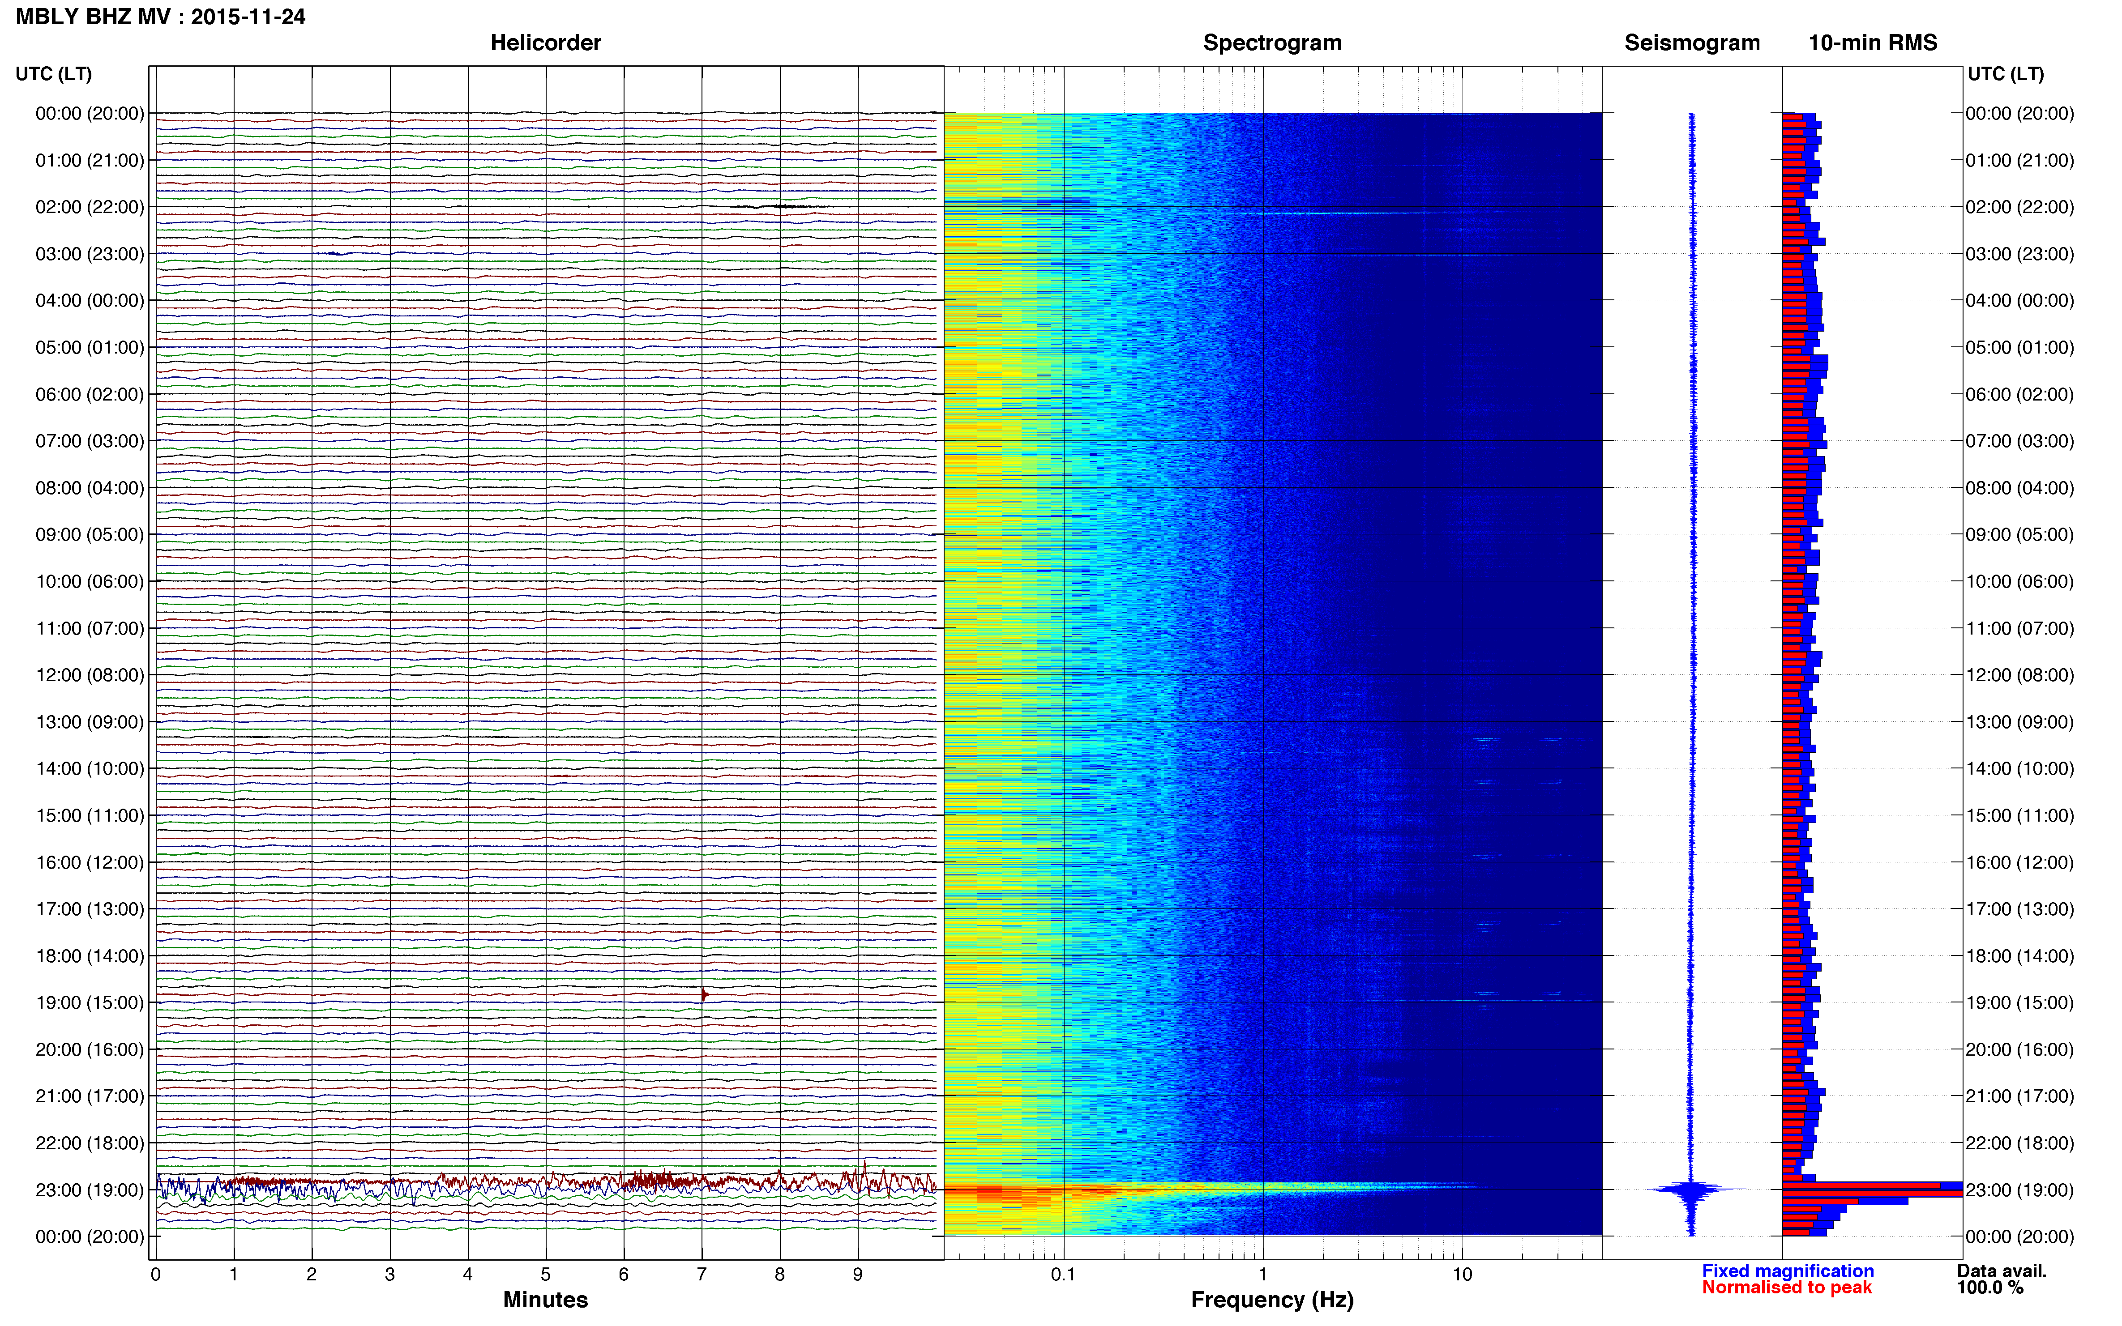Click the title 'MBLY BHZ MV : 2015-11-24'
Screen dimensions: 2122x1326
point(161,17)
